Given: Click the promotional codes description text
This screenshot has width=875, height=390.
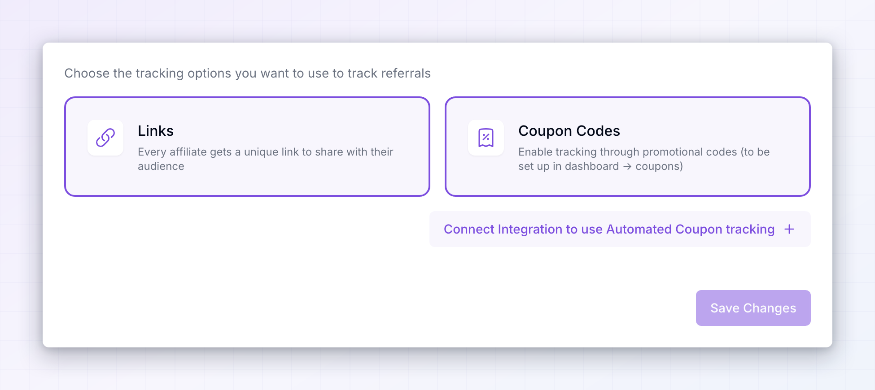Looking at the screenshot, I should [x=644, y=159].
